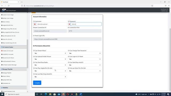Open Microsoft Store from taskbar

(x=55, y=94)
